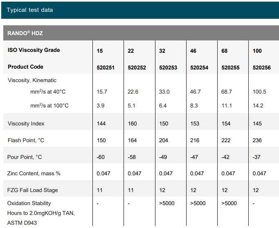
Task: Select the flash point value 236
Action: click(257, 141)
